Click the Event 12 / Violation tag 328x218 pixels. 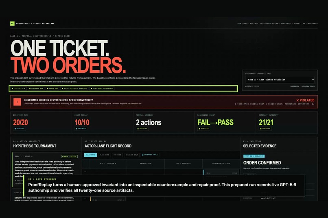coord(254,156)
